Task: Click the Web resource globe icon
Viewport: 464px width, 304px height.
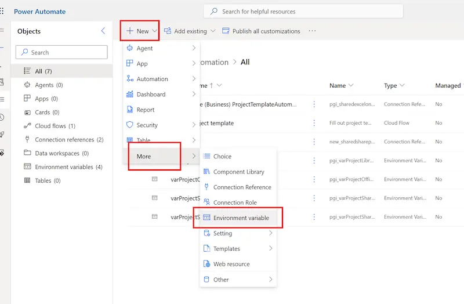Action: [x=206, y=264]
